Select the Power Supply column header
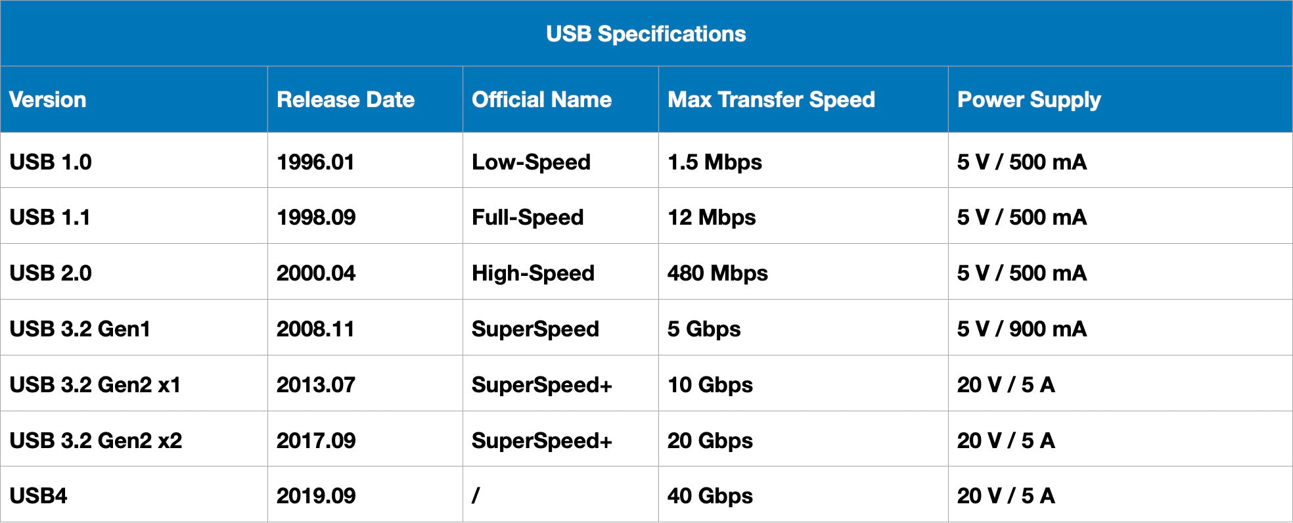This screenshot has width=1293, height=523. pos(1029,99)
